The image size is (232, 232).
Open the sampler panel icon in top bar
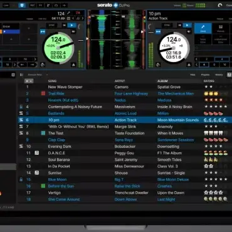[x=48, y=5]
